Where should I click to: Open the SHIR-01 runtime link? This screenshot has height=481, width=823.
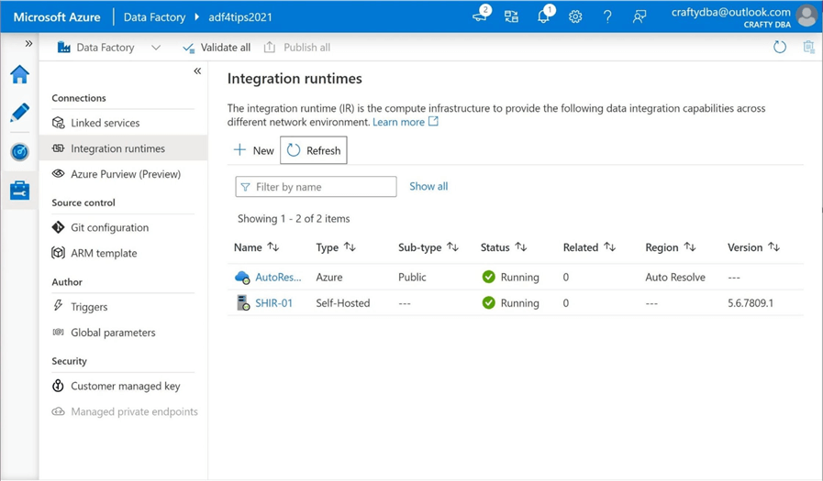point(273,303)
